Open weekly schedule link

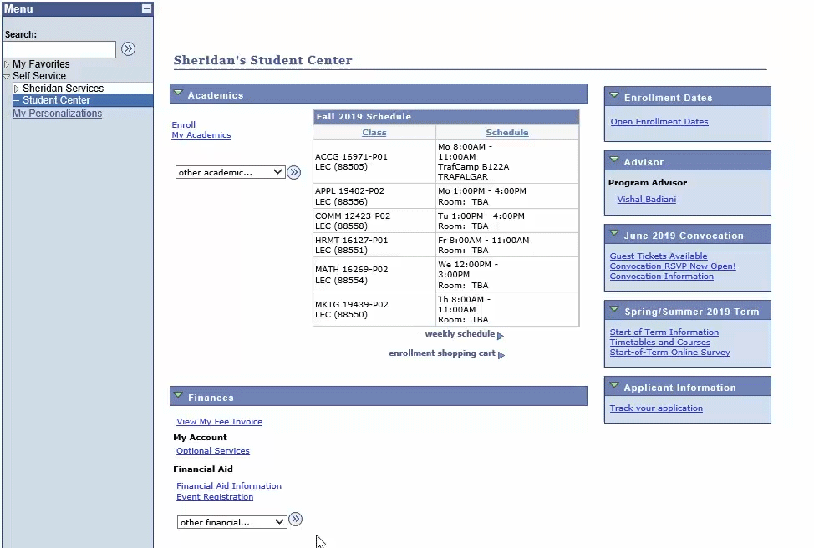tap(460, 333)
